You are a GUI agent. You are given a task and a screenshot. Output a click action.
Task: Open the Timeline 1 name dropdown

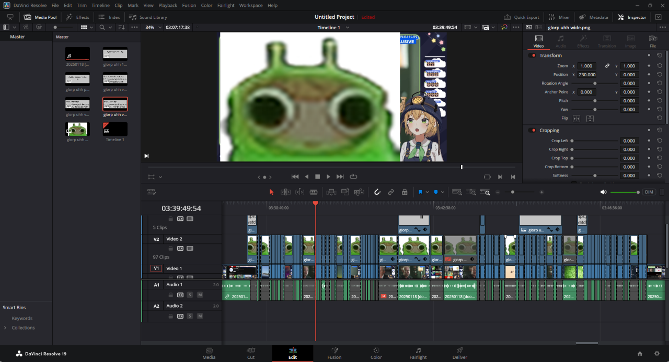(347, 27)
